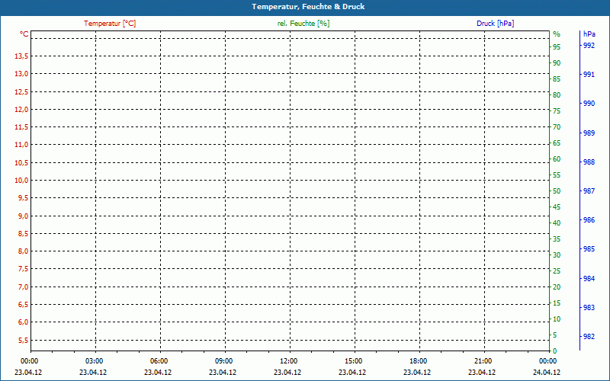Click the 990 hPa pressure axis value
The width and height of the screenshot is (610, 381).
click(589, 104)
